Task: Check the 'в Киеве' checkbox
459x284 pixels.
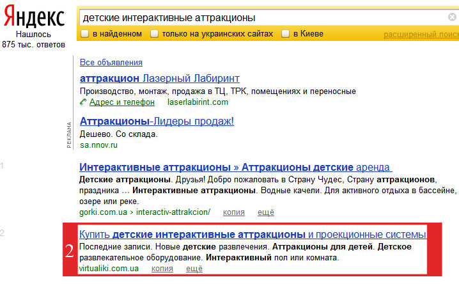Action: 285,34
